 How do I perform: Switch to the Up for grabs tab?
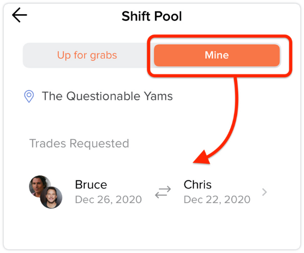point(87,55)
